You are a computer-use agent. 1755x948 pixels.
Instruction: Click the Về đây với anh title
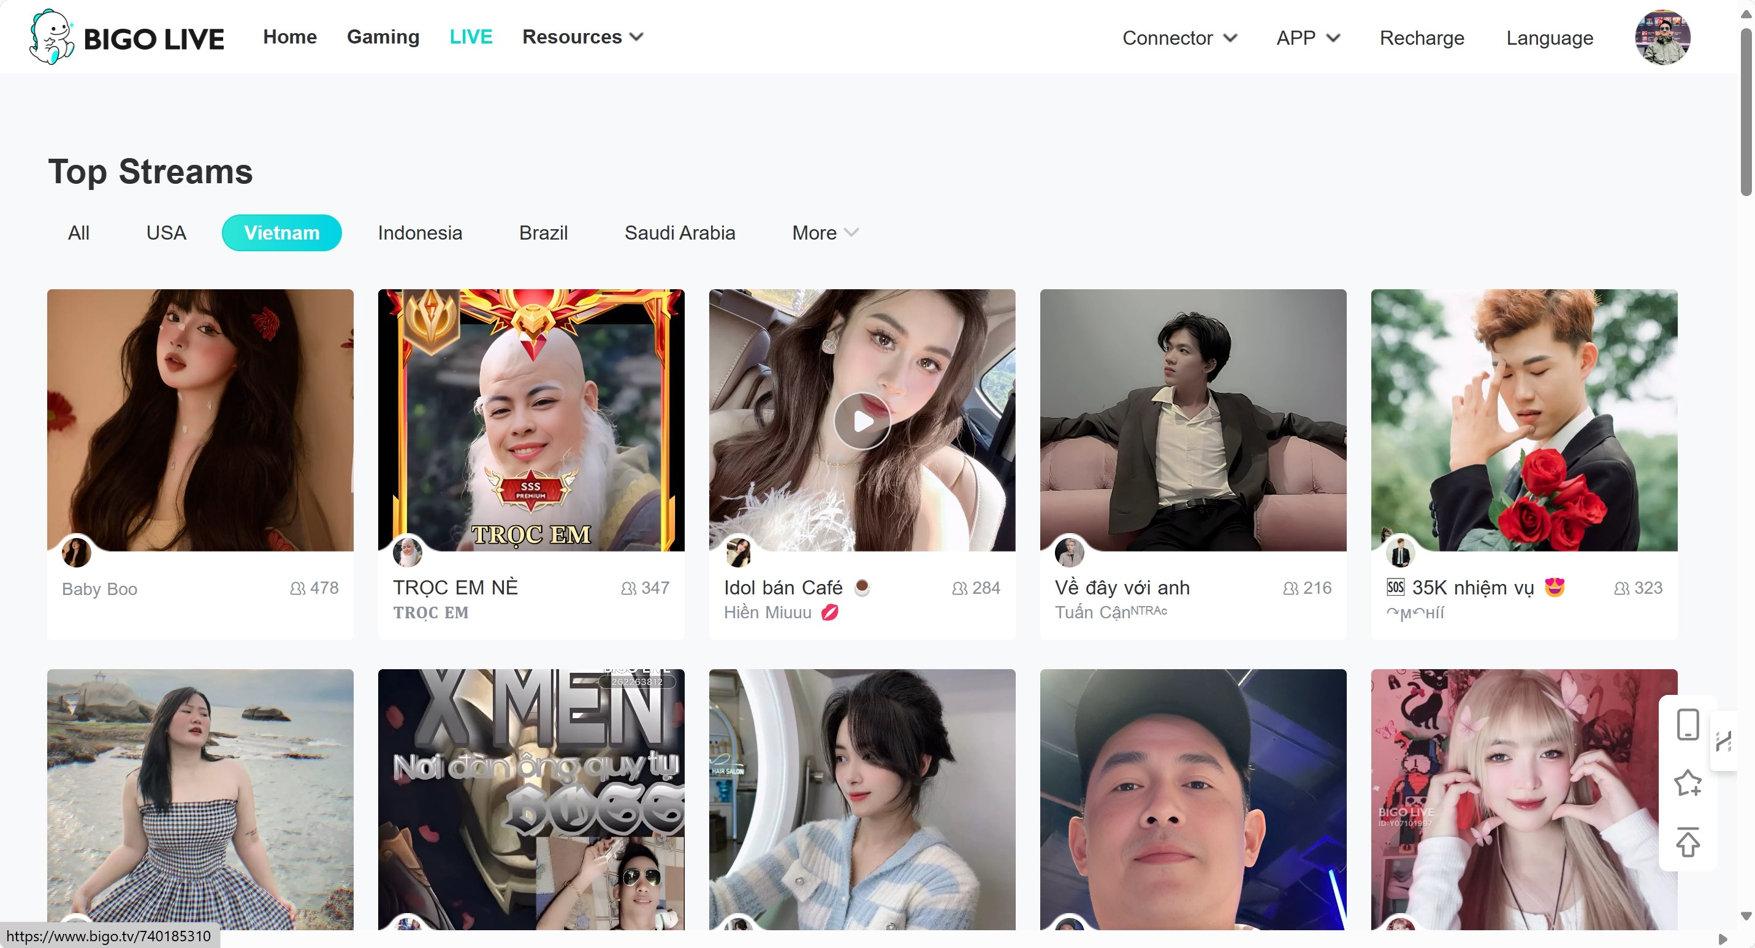pos(1122,588)
